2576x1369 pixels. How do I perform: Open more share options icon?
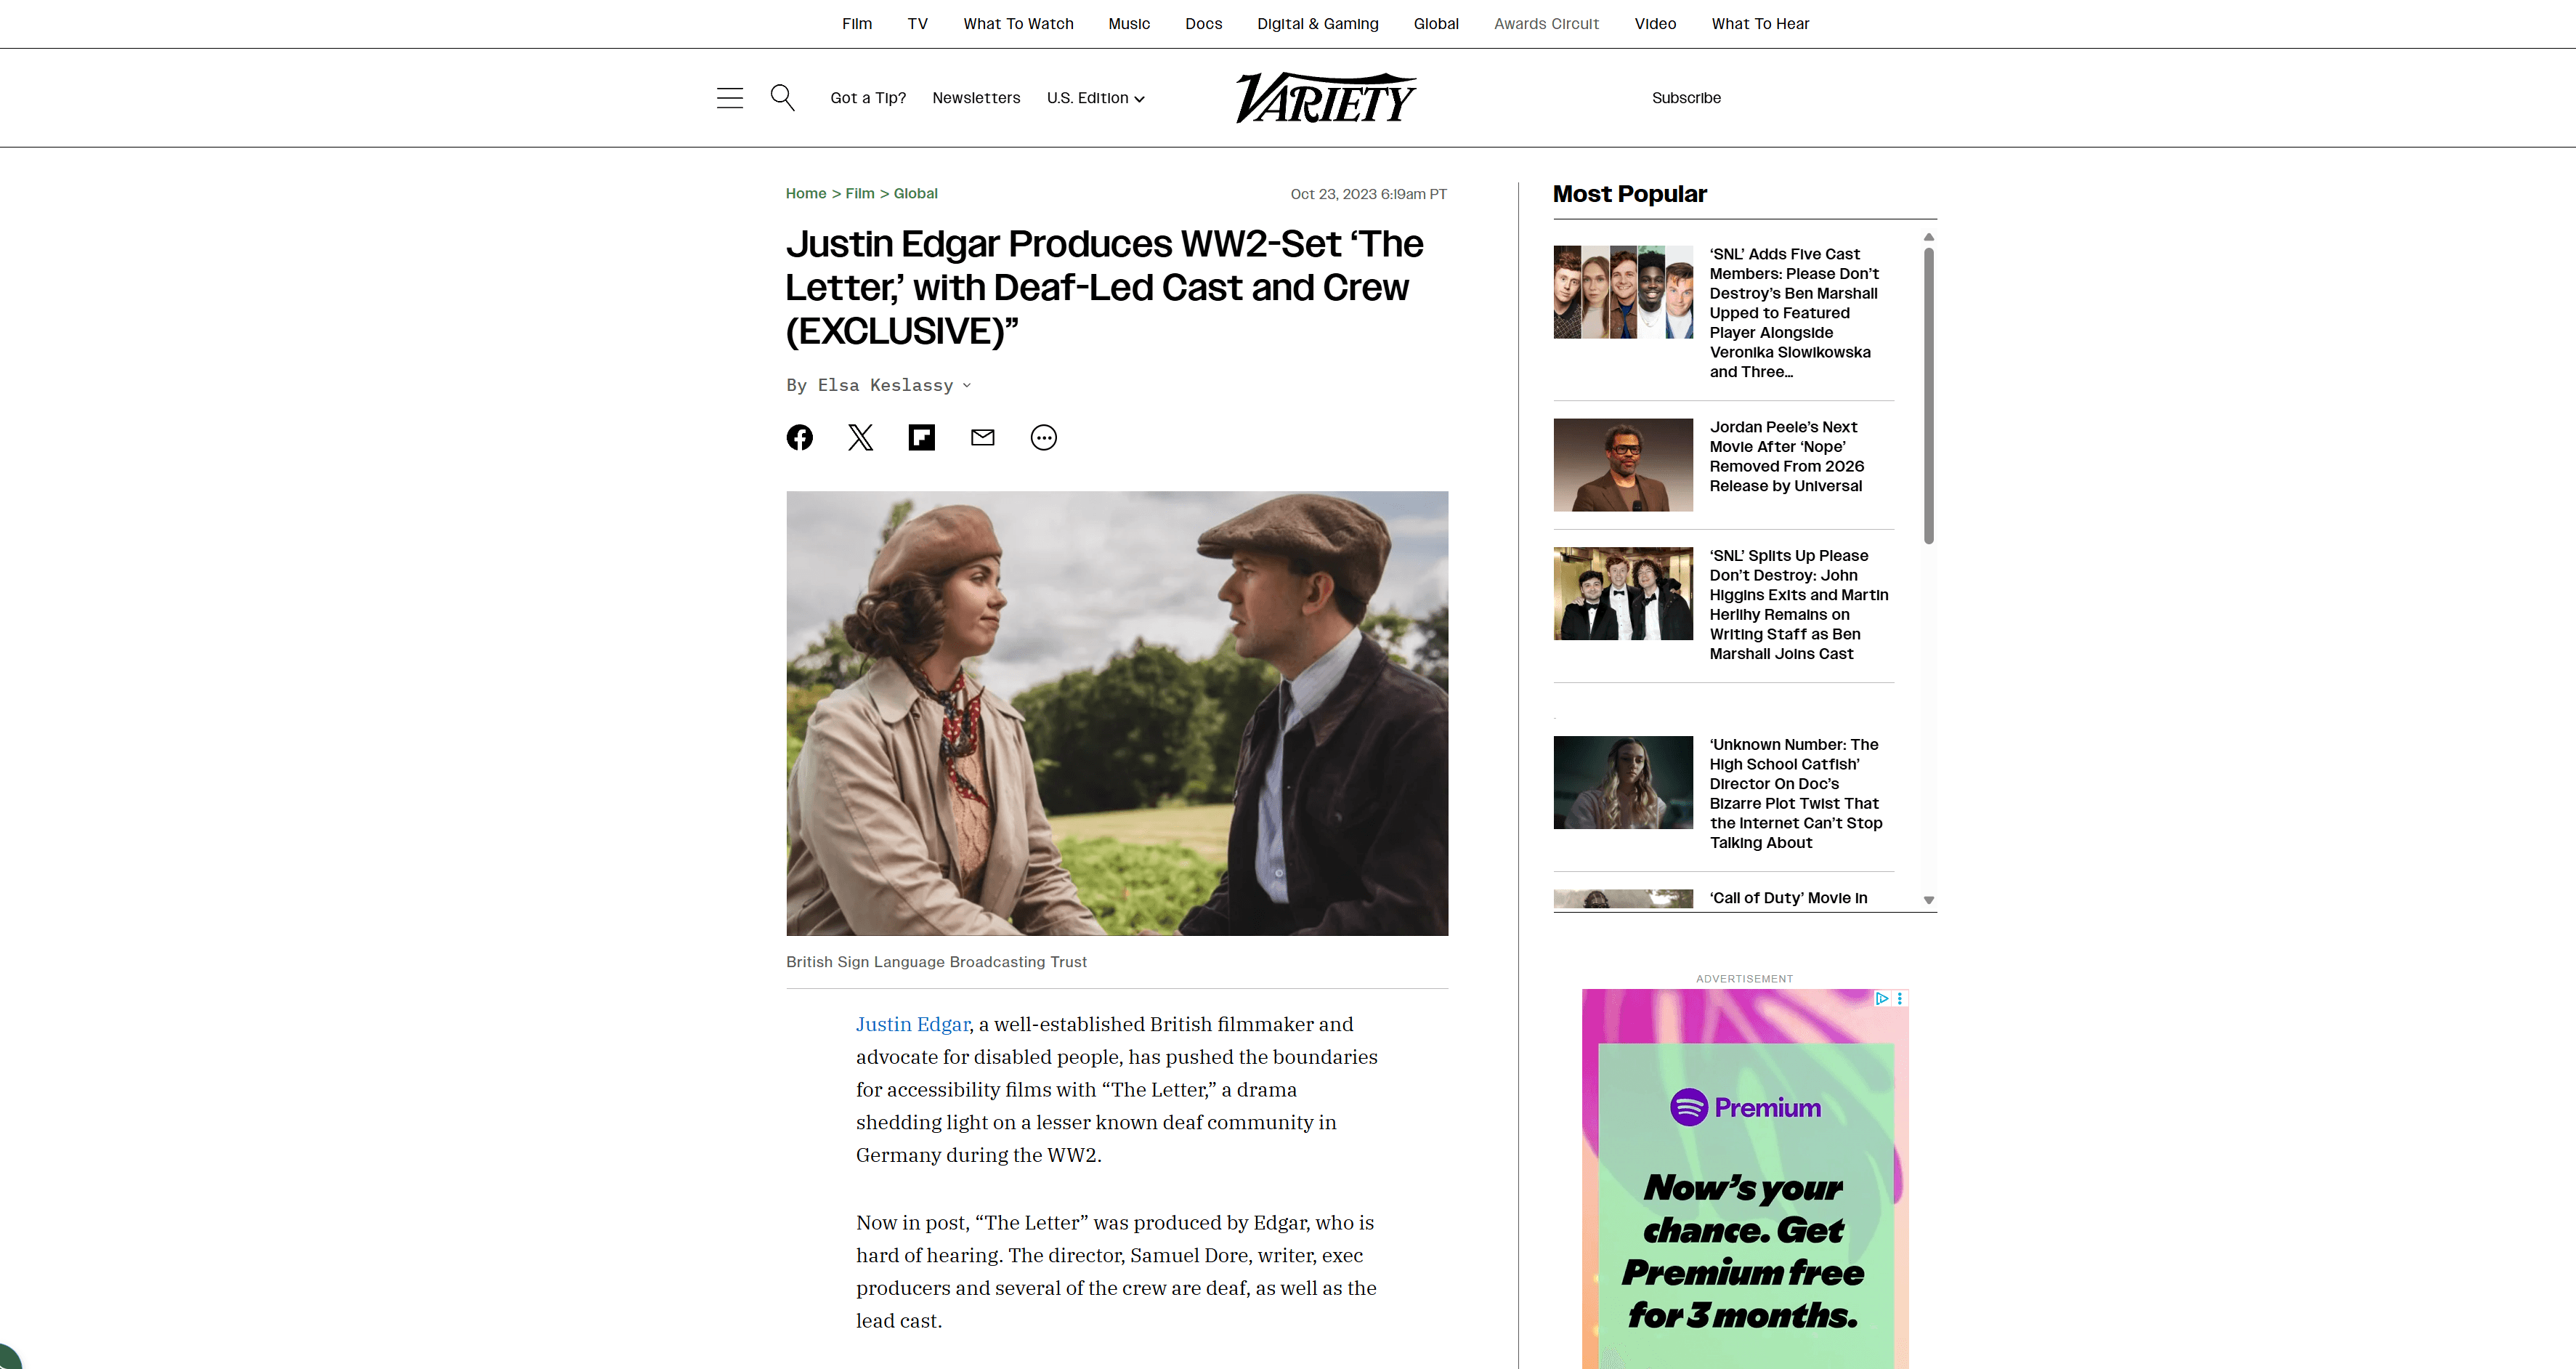point(1044,437)
